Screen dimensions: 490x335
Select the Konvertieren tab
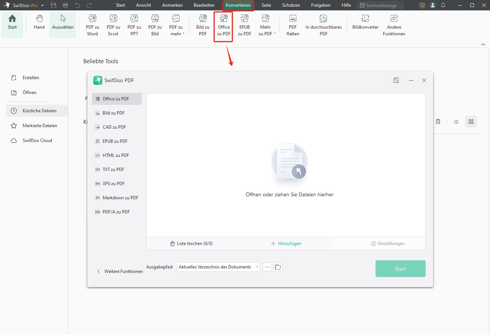(238, 5)
